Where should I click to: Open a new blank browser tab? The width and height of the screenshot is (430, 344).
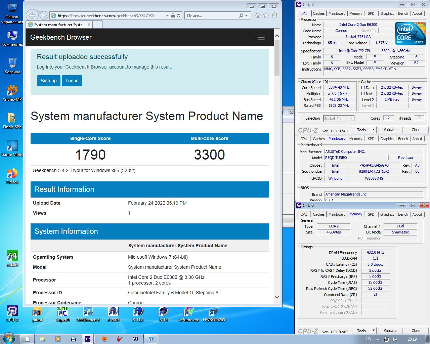tap(97, 25)
